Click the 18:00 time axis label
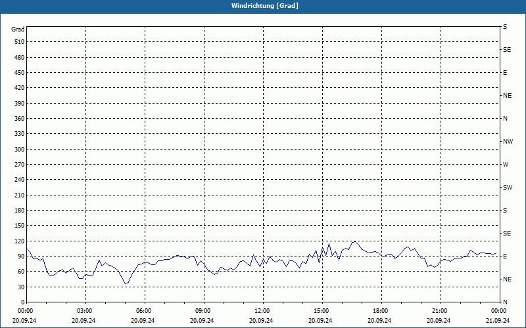526x328 pixels. pyautogui.click(x=379, y=311)
